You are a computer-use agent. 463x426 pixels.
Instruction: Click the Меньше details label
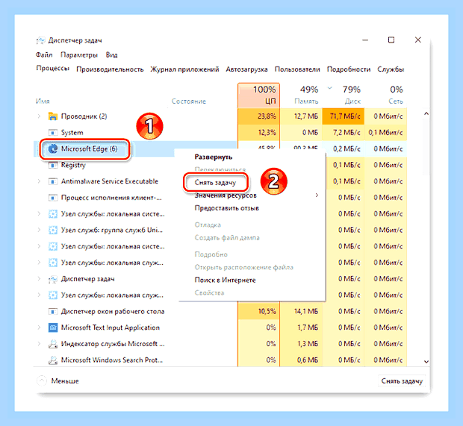click(65, 380)
